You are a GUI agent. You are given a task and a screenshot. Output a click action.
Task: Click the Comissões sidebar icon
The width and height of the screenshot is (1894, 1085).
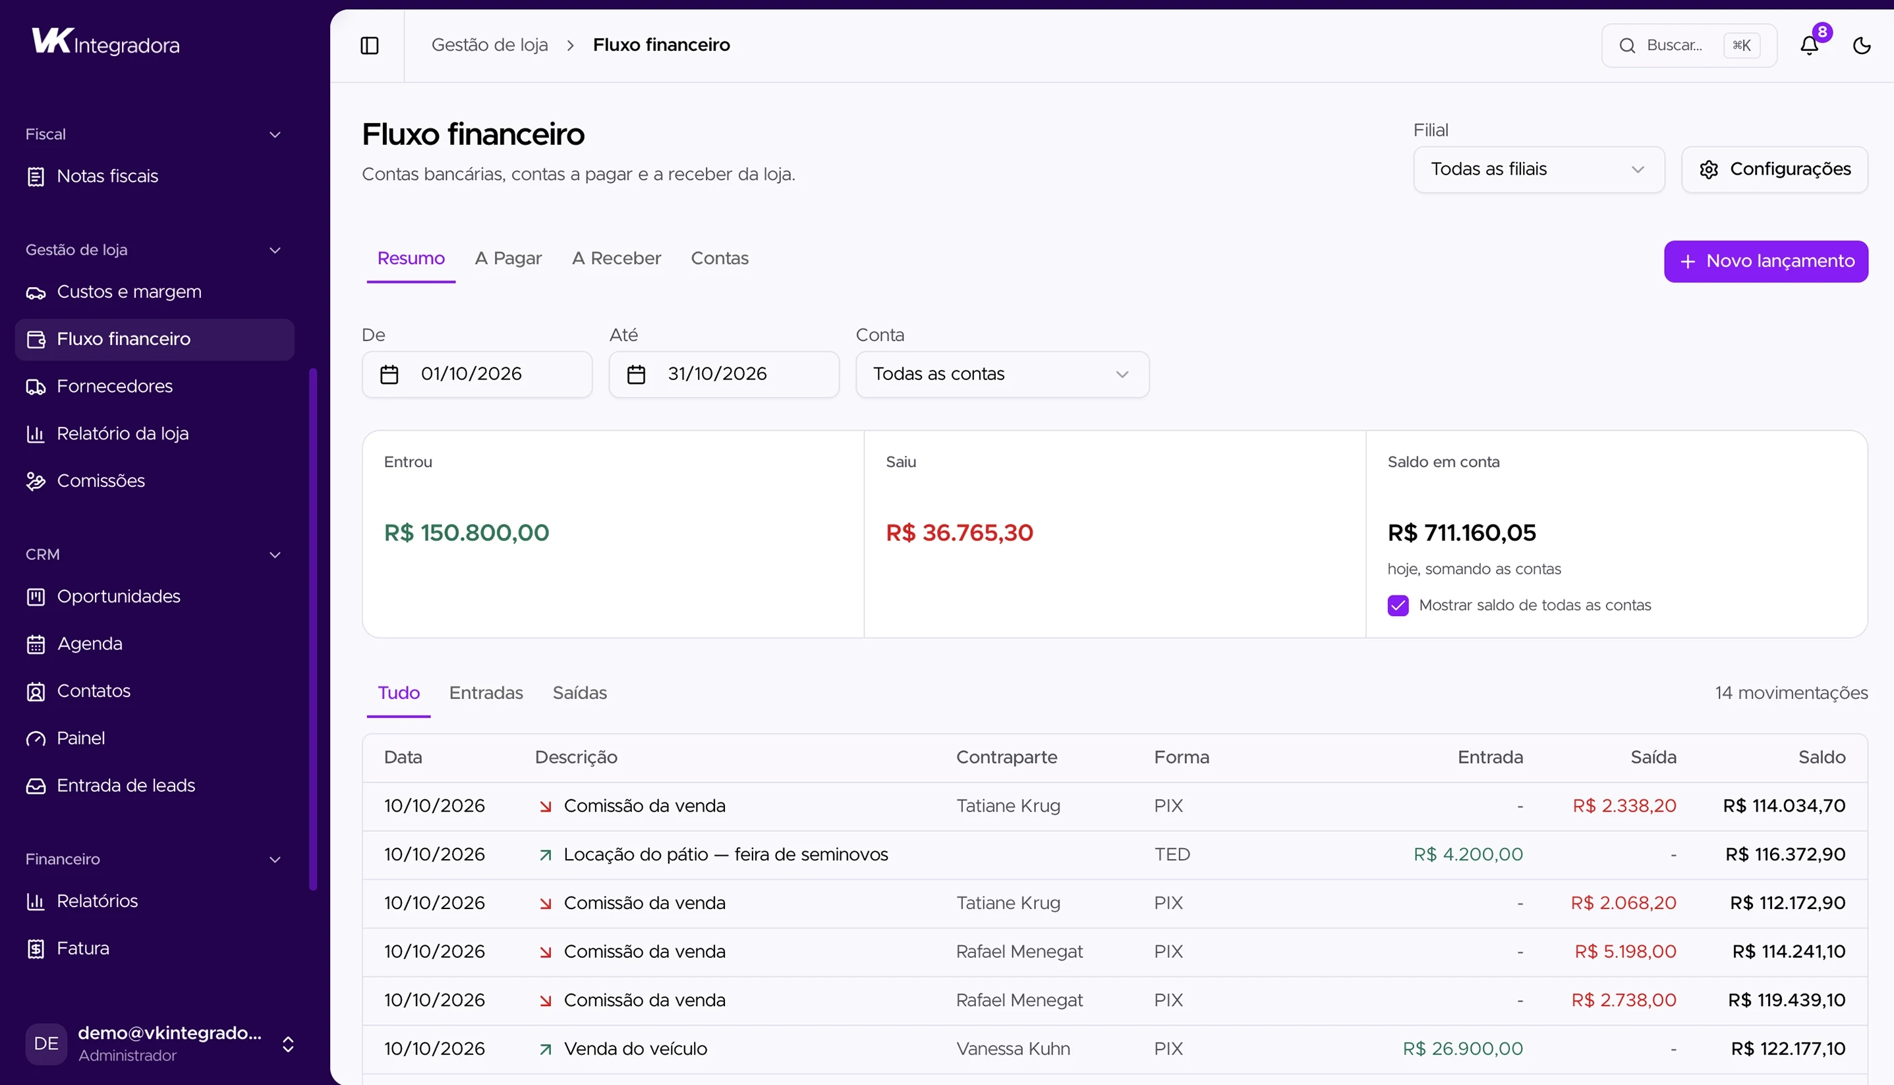point(36,482)
